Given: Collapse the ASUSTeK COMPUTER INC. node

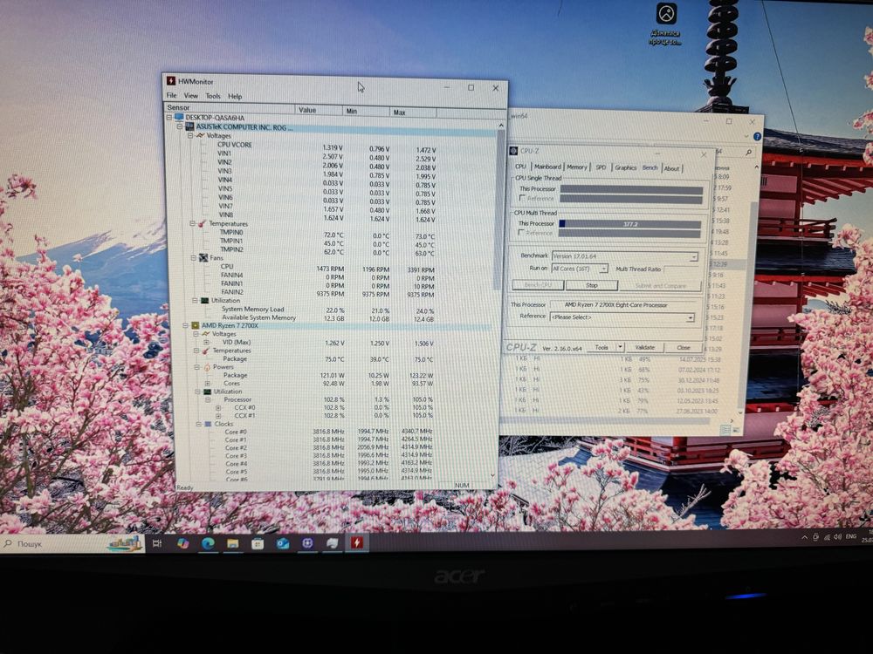Looking at the screenshot, I should (180, 126).
